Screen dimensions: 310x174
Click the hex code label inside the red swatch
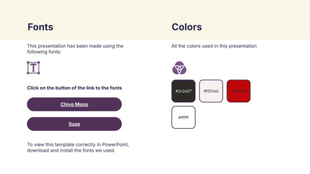pos(239,91)
